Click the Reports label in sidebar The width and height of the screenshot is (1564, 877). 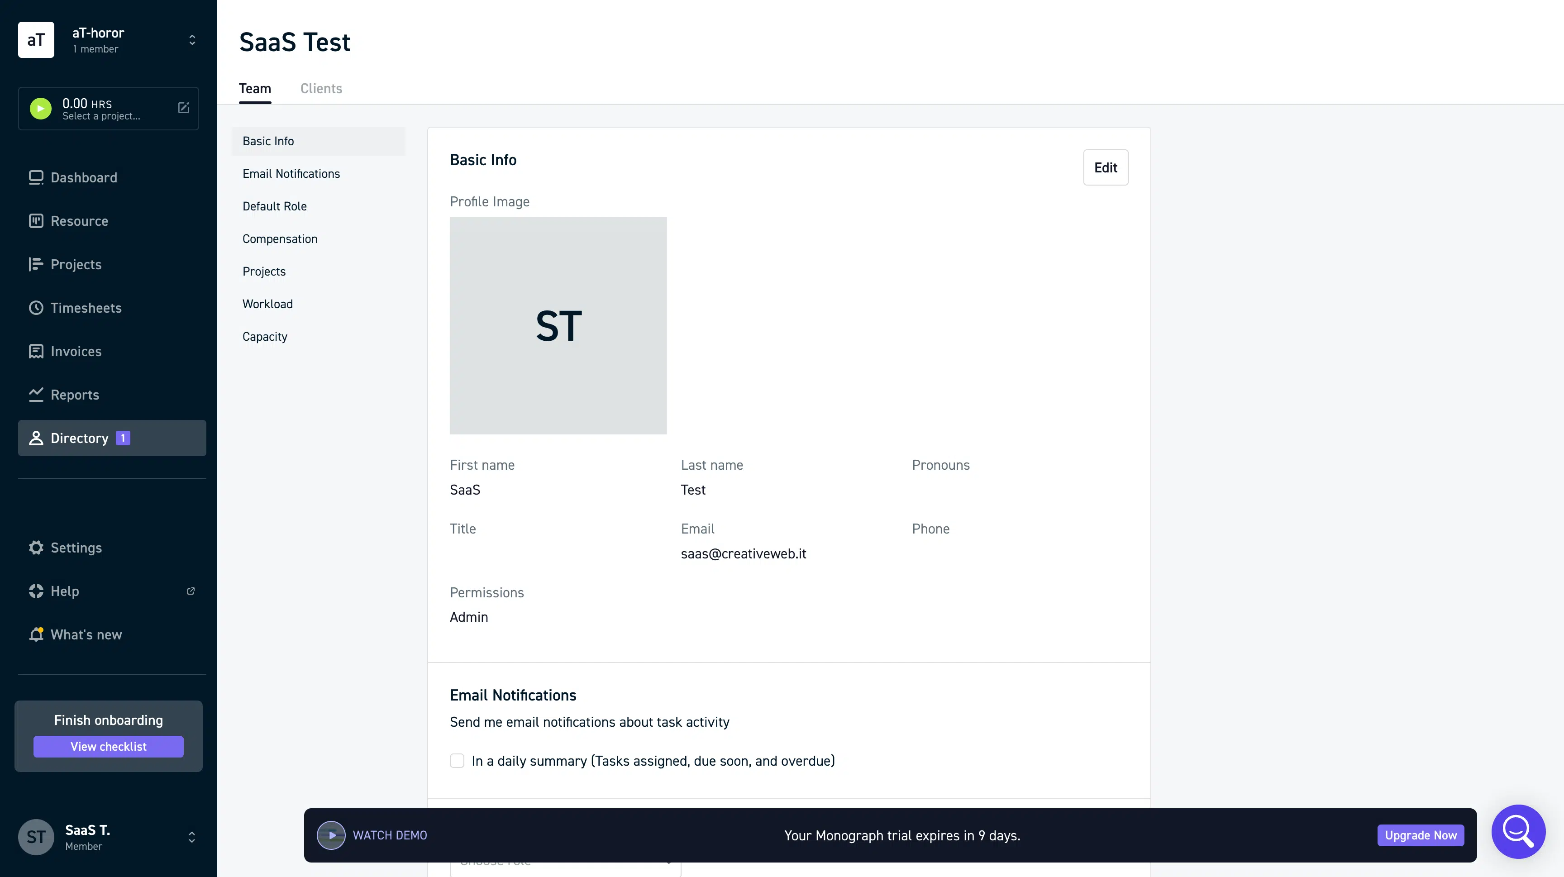[75, 395]
